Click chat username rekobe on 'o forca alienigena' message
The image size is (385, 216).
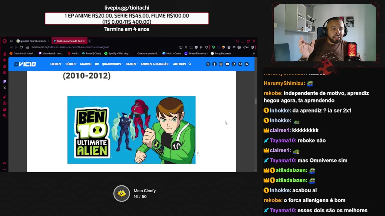coord(273,200)
